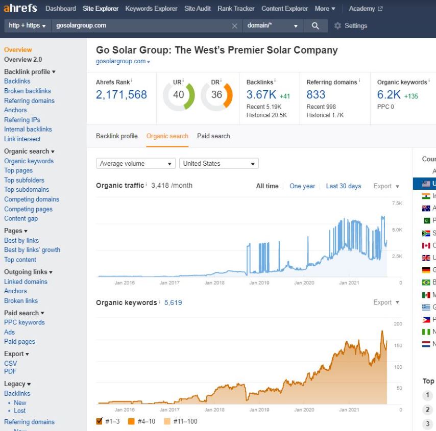Collapse the Pages sidebar section
The width and height of the screenshot is (436, 431).
click(x=16, y=231)
